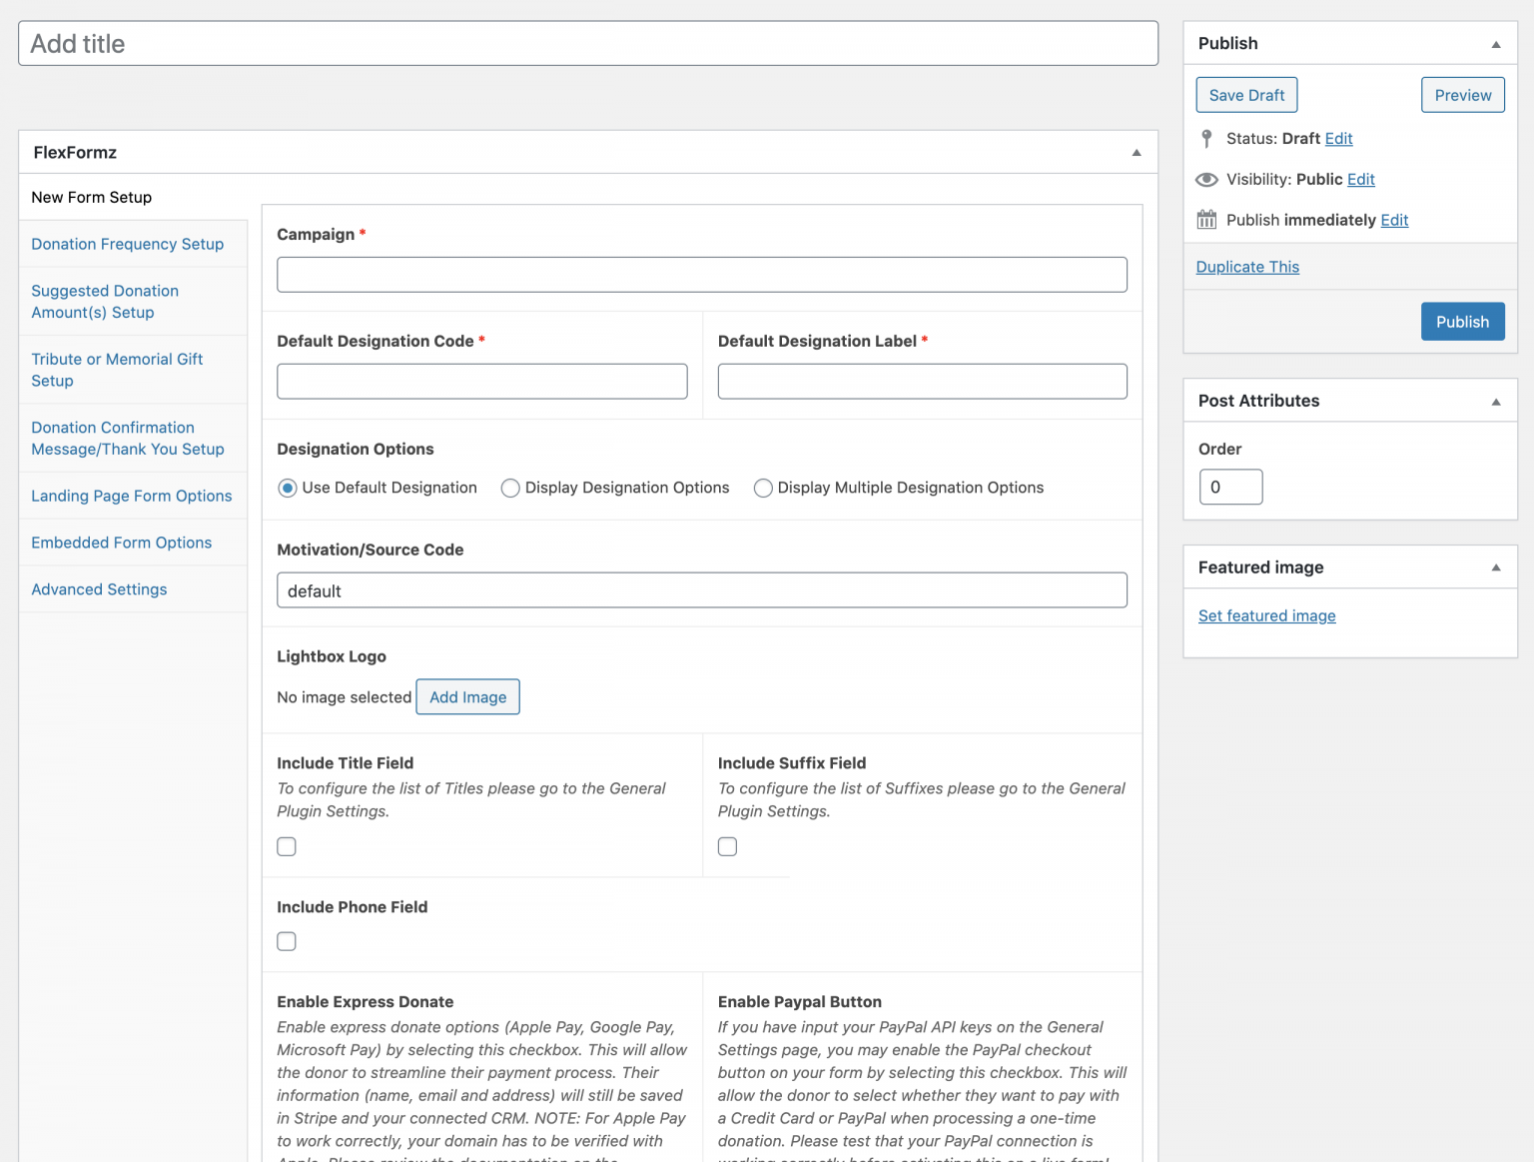Image resolution: width=1534 pixels, height=1162 pixels.
Task: Open the Advanced Settings section
Action: tap(99, 589)
